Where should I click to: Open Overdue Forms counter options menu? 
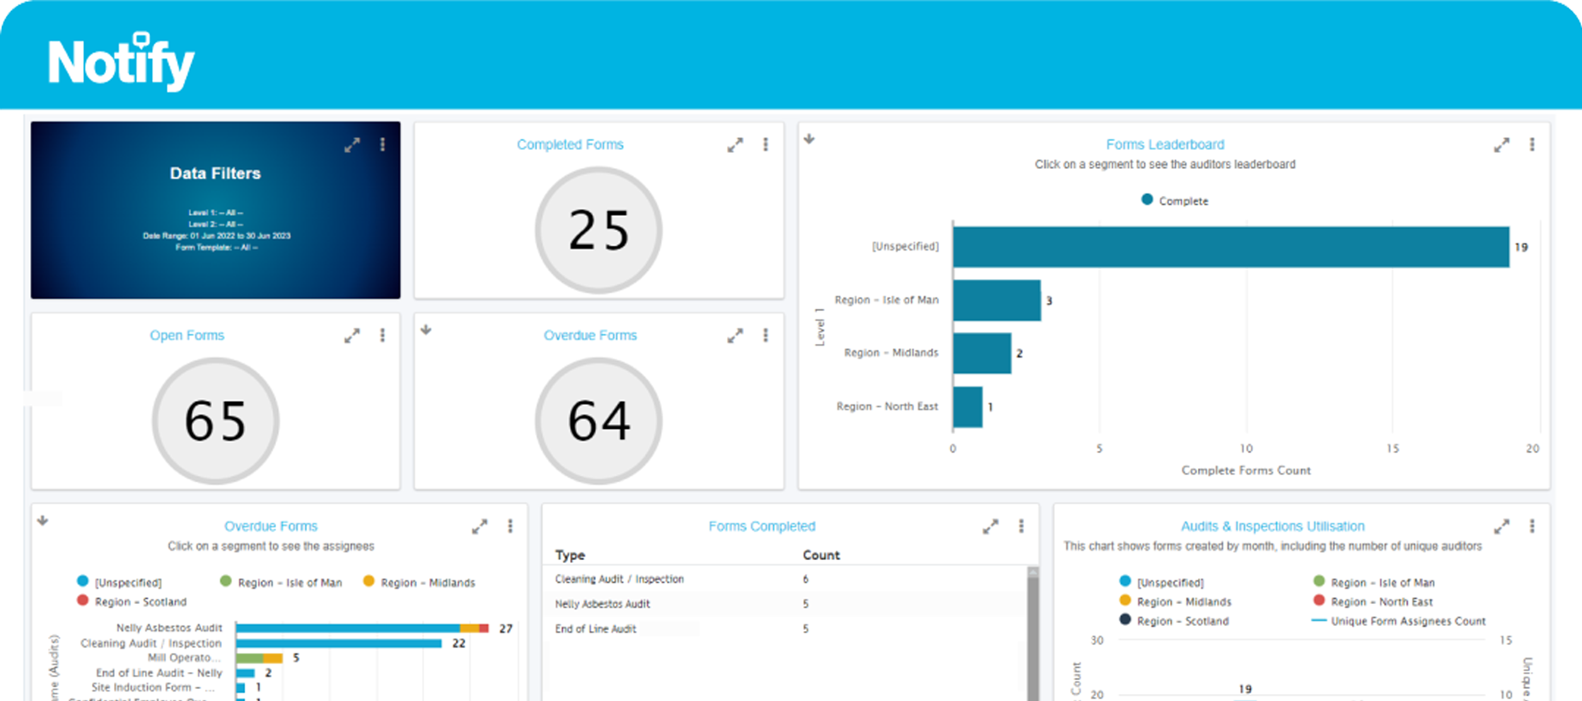click(x=765, y=336)
